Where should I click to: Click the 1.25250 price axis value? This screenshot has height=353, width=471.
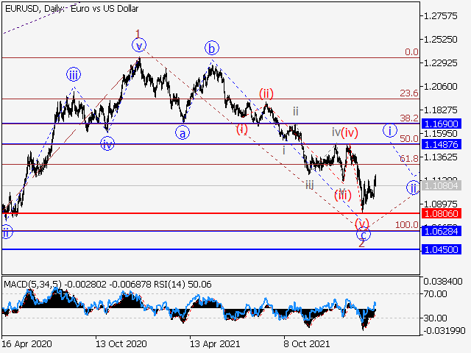(440, 40)
